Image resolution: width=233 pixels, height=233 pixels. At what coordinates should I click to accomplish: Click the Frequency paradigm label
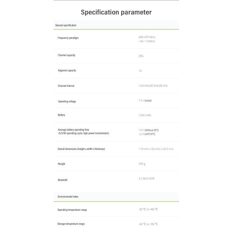coord(68,38)
